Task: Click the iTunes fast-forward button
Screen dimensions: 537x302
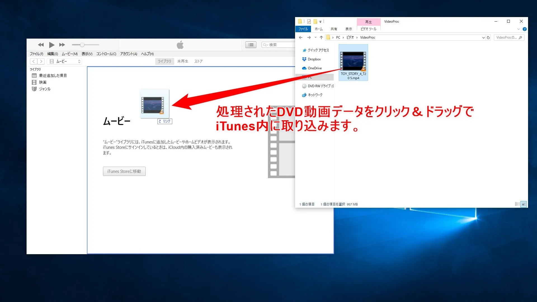Action: (62, 45)
